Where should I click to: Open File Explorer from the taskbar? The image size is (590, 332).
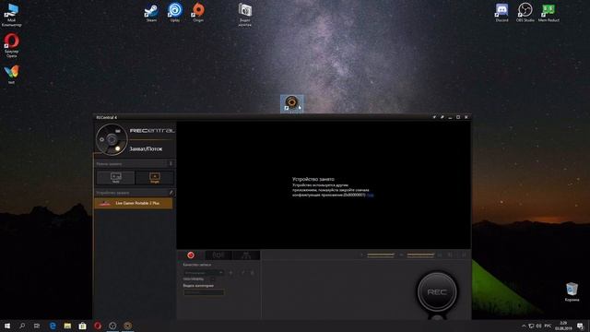click(x=67, y=326)
